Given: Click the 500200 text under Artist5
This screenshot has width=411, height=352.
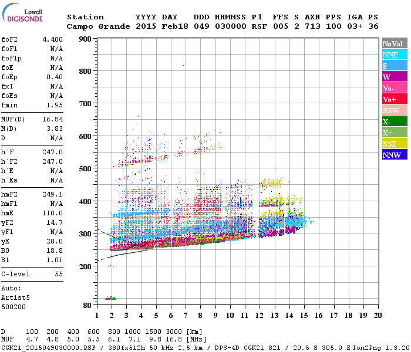Looking at the screenshot, I should click(14, 307).
